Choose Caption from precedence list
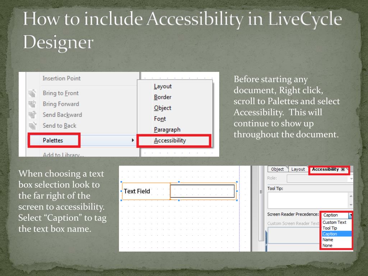This screenshot has height=276, width=368. point(337,234)
